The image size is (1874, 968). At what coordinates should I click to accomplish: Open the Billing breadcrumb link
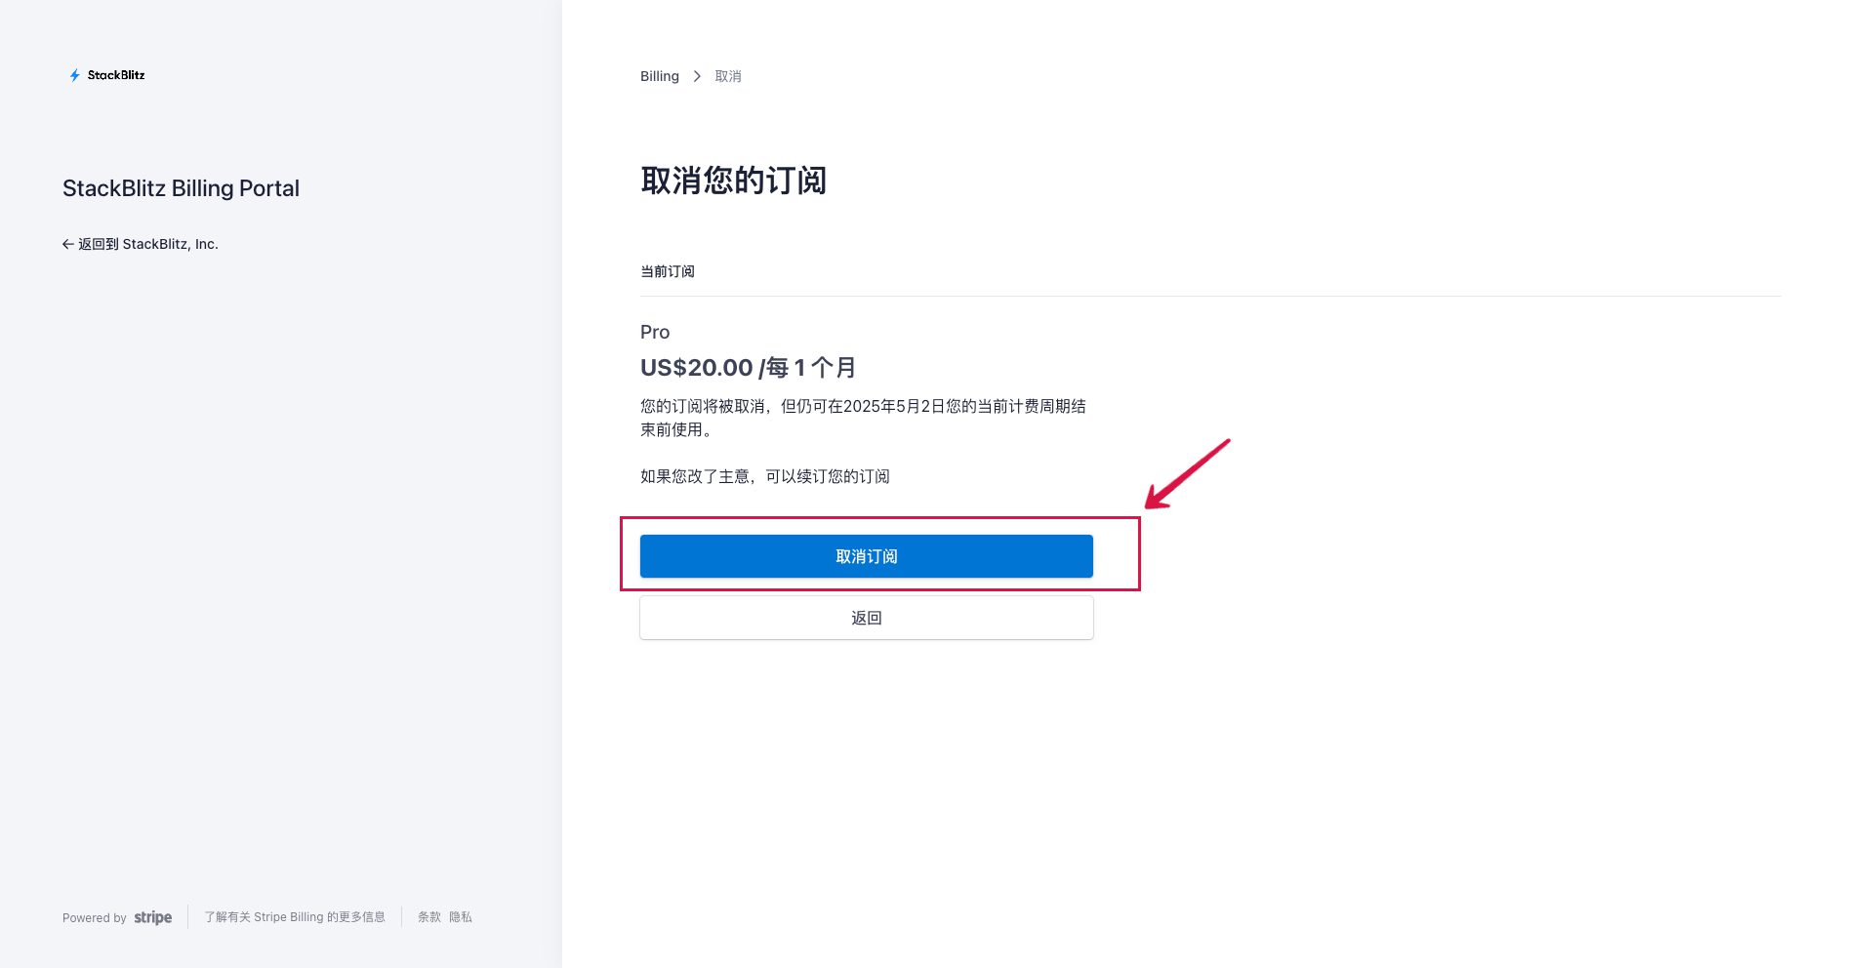660,76
